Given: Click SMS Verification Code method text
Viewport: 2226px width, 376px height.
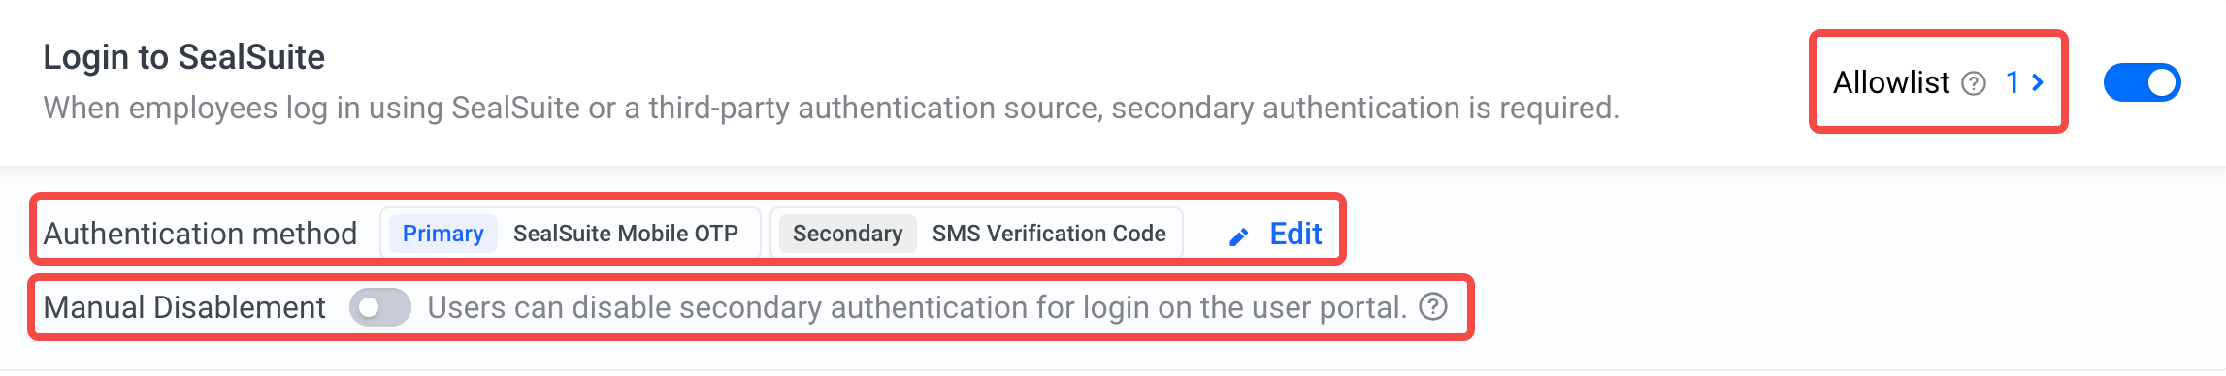Looking at the screenshot, I should click(1049, 234).
